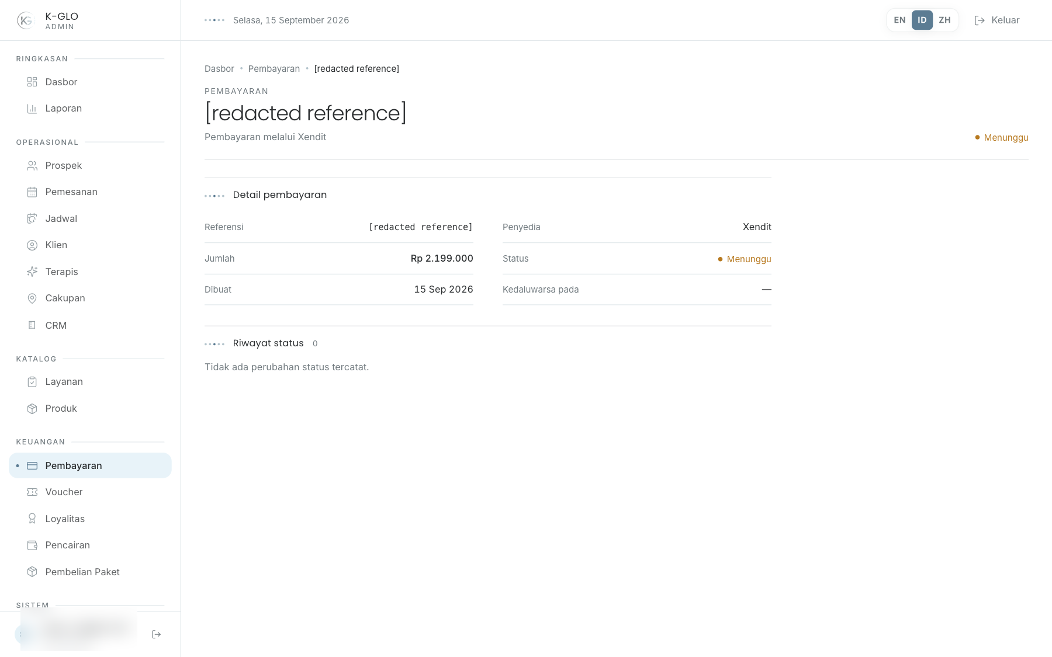1052x657 pixels.
Task: Switch language to EN
Action: 899,20
